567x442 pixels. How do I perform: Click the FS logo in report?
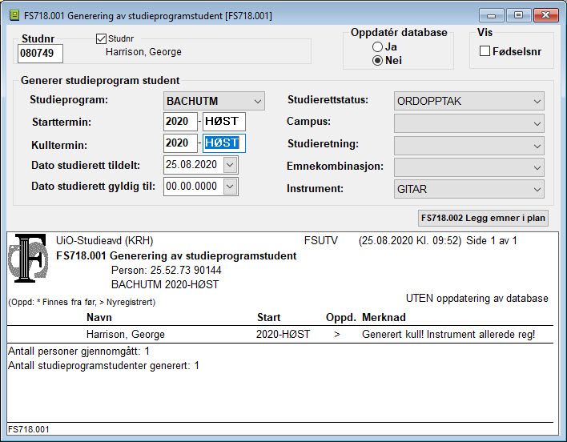coord(28,258)
